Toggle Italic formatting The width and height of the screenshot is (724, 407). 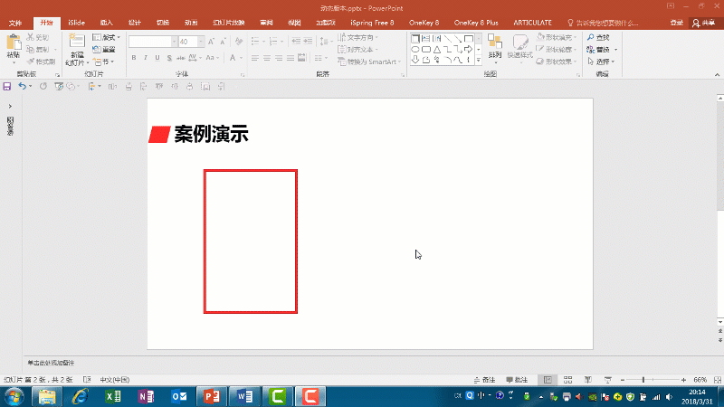coord(146,58)
